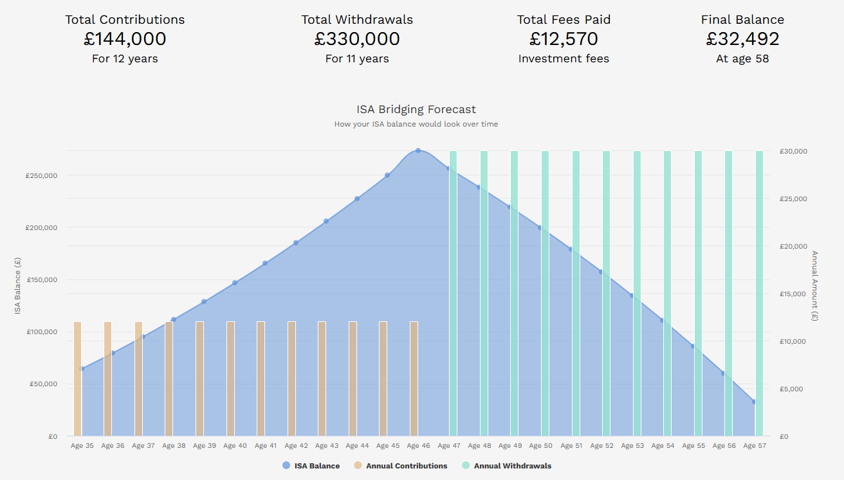The image size is (844, 480).
Task: Click the Total Fees Paid £12,570 figure
Action: pyautogui.click(x=564, y=39)
